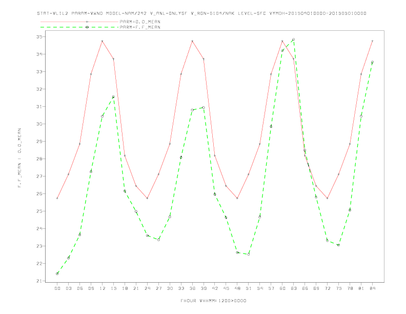
Task: Click y-axis tick label 22
Action: [x=39, y=264]
